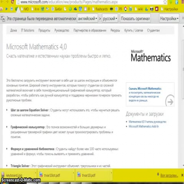The width and height of the screenshot is (184, 184).
Task: Open the wiki bookmark
Action: [x=139, y=9]
